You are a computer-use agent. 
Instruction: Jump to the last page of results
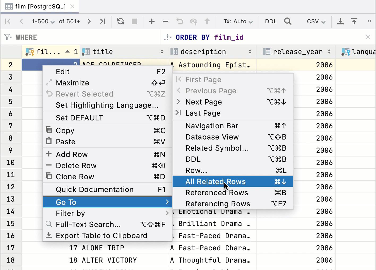coord(103,21)
